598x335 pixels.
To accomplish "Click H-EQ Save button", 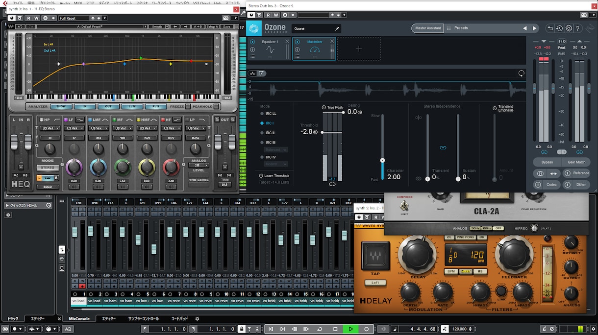I will 226,26.
